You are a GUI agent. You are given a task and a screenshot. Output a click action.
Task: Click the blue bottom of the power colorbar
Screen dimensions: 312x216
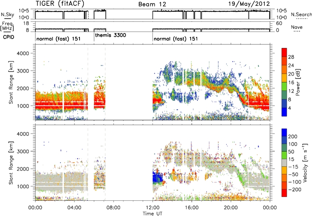coord(284,112)
